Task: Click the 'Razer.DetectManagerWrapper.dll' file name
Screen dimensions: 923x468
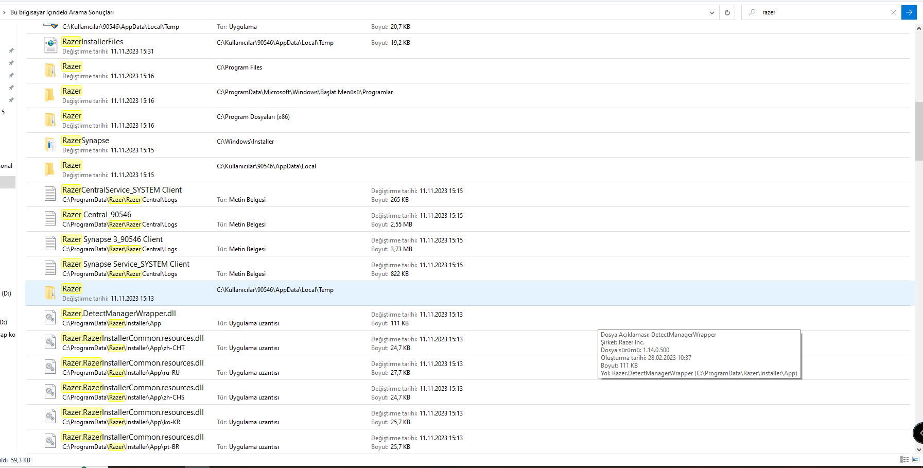Action: tap(119, 314)
